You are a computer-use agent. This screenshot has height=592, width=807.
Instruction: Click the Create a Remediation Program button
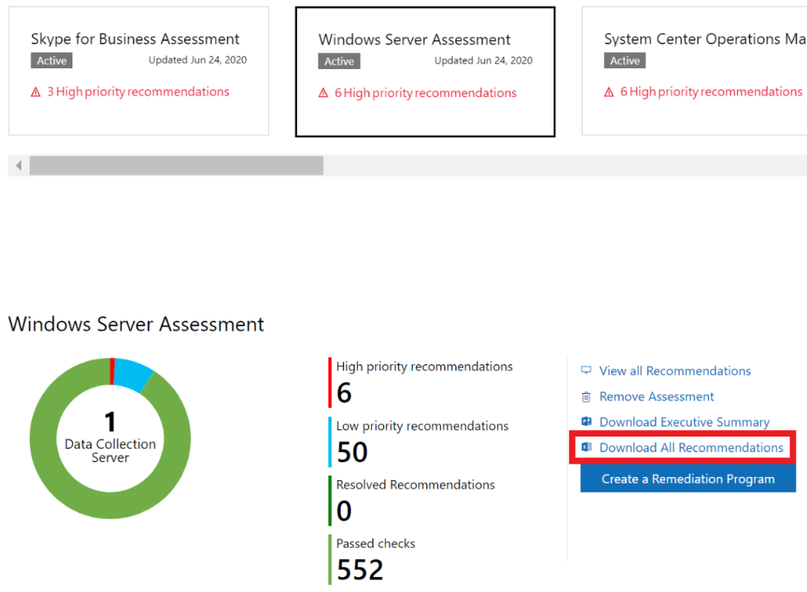click(x=688, y=479)
